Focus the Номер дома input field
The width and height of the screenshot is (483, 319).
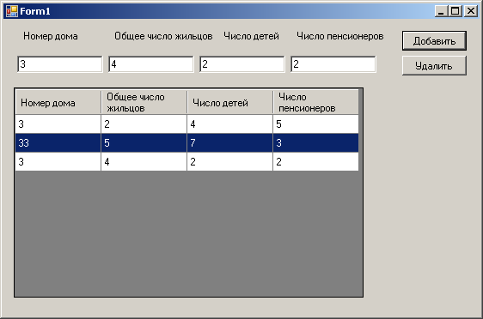point(60,64)
